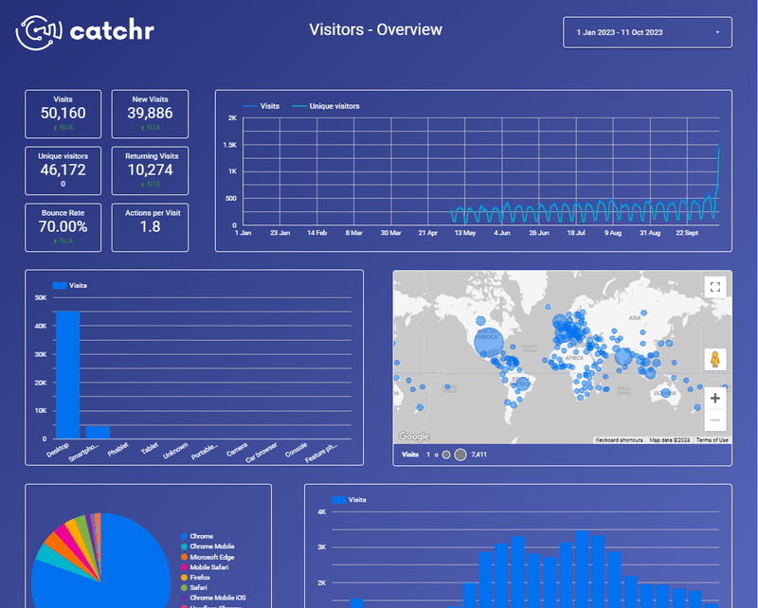The height and width of the screenshot is (608, 758).
Task: Click the small visits bubble legend marker
Action: click(x=438, y=454)
